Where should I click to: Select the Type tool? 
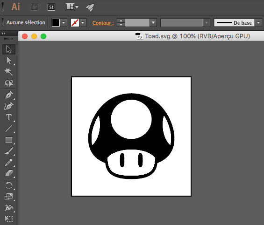[9, 117]
